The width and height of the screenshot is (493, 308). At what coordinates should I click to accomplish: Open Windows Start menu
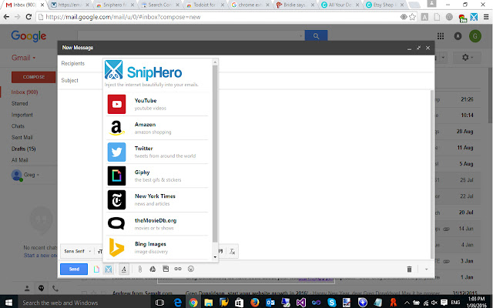(x=8, y=303)
